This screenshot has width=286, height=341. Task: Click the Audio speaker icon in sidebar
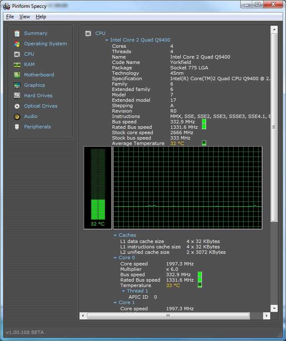pos(17,117)
